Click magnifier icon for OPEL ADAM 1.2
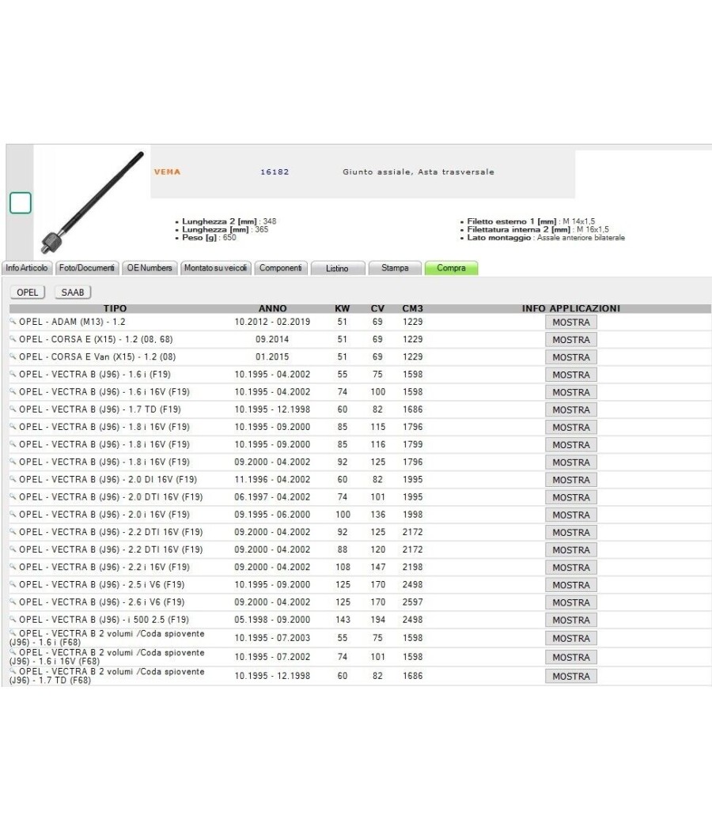 click(x=13, y=321)
